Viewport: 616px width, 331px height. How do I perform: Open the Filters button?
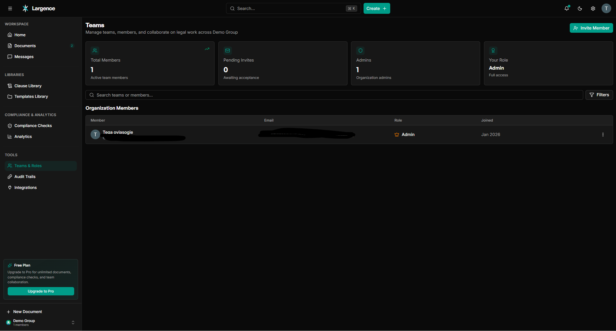tap(599, 95)
